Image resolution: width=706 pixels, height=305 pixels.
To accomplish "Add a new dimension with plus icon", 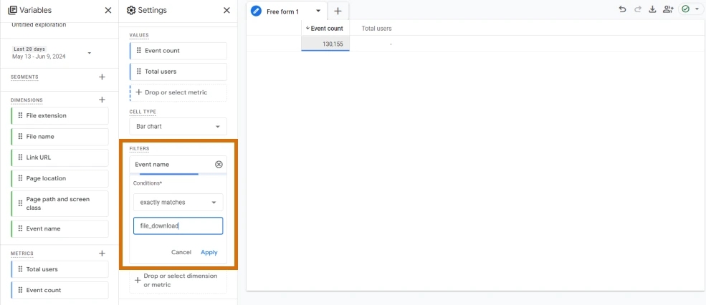I will point(102,100).
